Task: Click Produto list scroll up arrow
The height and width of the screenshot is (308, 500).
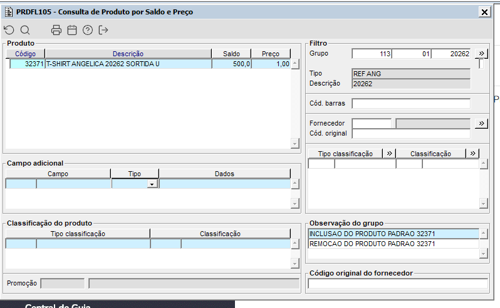Action: coord(295,64)
